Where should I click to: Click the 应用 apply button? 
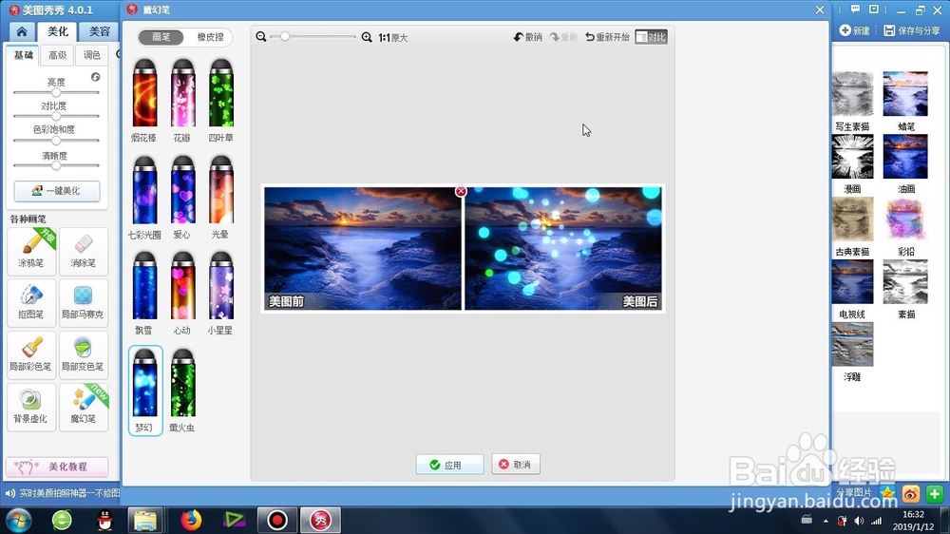click(449, 465)
